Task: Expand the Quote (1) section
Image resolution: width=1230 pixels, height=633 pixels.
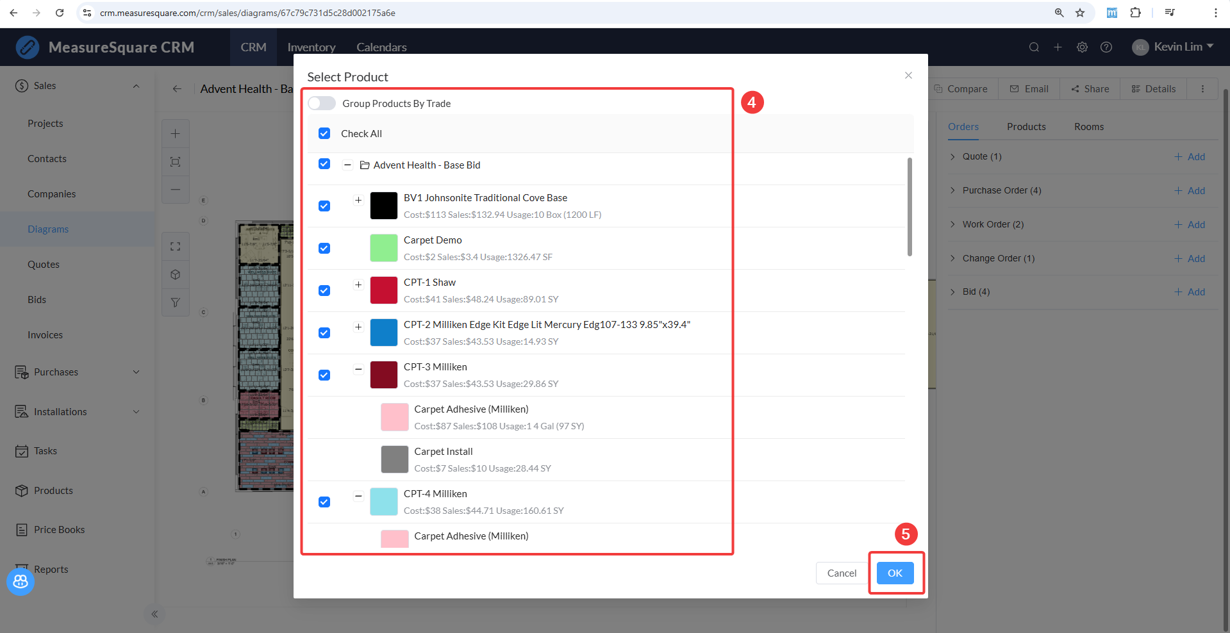Action: tap(953, 156)
